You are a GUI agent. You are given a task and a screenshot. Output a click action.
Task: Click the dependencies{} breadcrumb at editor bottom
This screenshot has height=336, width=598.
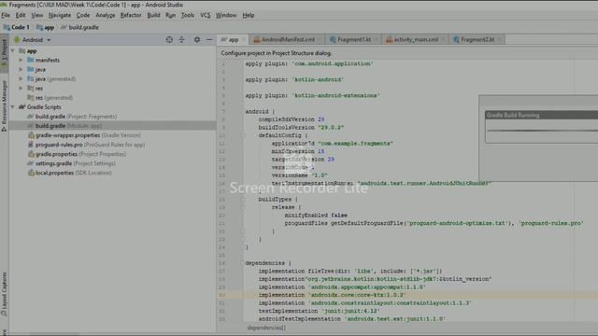(x=266, y=328)
